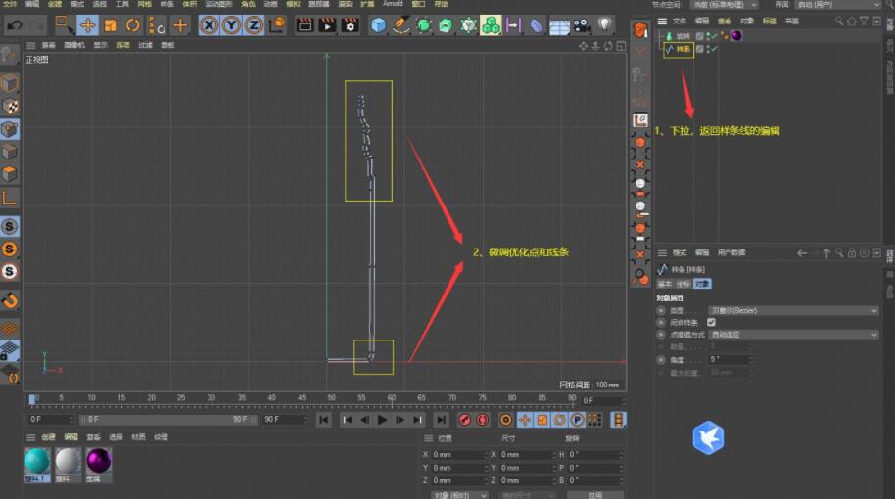Click the Undo arrow in the top toolbar
895x499 pixels.
pos(15,25)
